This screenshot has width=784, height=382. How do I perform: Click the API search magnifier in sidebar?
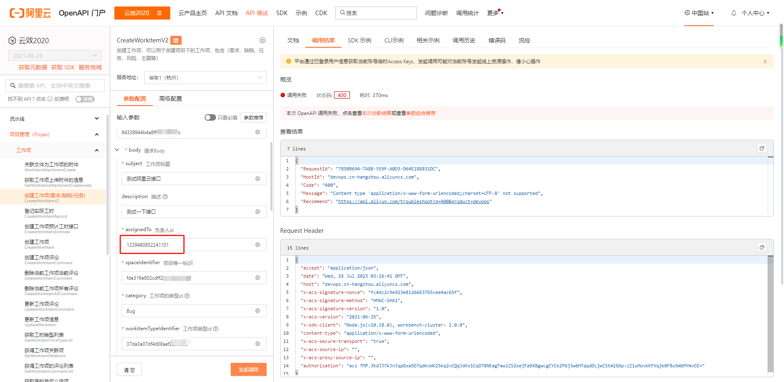(13, 86)
